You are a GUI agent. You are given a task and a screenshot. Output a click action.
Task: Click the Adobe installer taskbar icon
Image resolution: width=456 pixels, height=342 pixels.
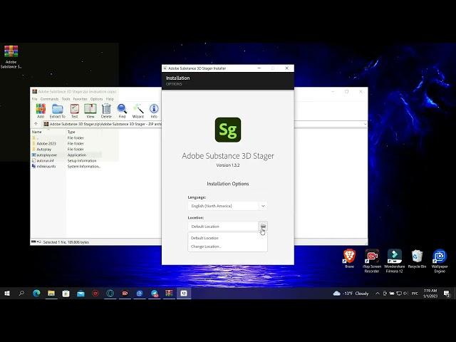coord(184,294)
